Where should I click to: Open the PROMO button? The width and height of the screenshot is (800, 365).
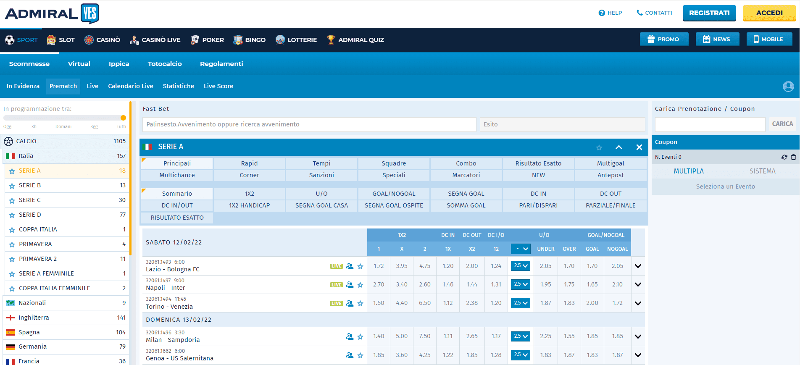click(664, 39)
